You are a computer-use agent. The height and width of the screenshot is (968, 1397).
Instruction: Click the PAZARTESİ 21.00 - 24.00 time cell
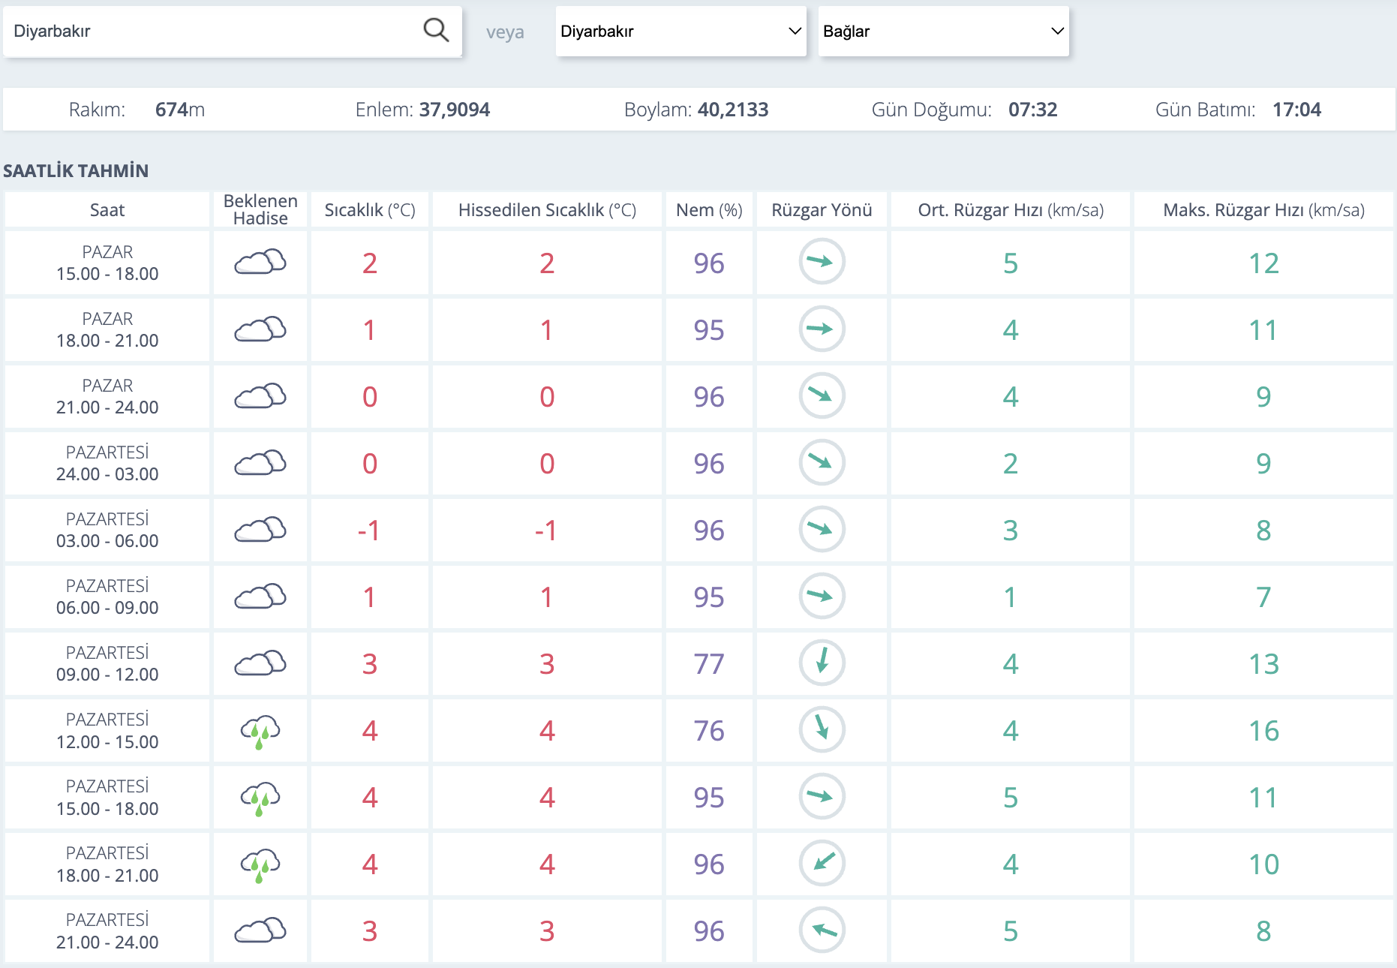107,930
